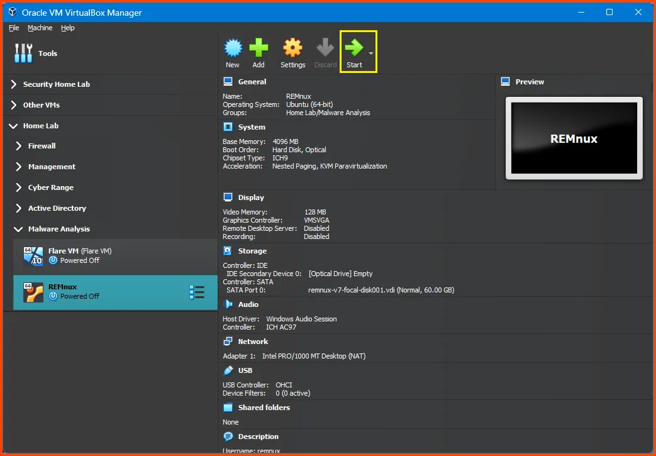Viewport: 656px width, 456px height.
Task: Click the REMnux preview thumbnail
Action: point(574,138)
